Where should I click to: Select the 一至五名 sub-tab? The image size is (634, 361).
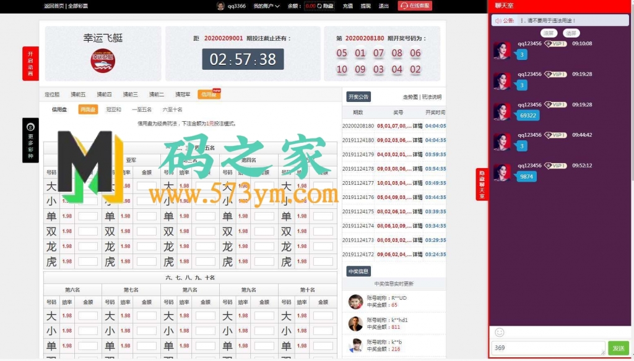142,109
